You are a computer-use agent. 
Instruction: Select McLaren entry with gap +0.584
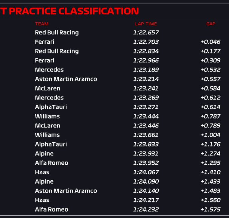tap(48, 88)
